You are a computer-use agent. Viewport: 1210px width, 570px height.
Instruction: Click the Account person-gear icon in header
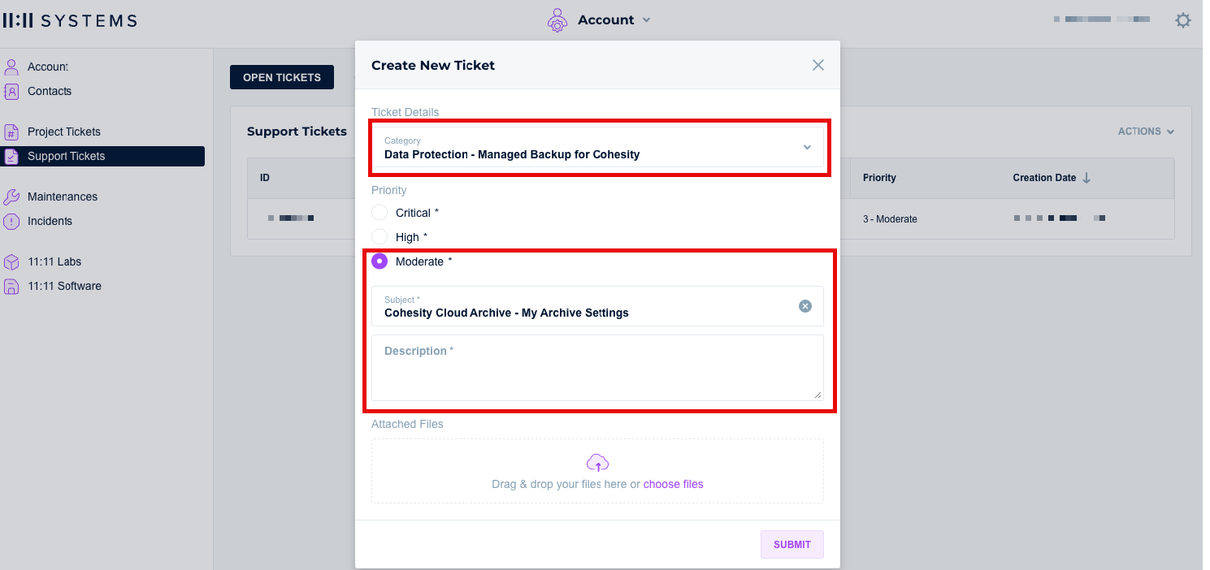[x=557, y=19]
